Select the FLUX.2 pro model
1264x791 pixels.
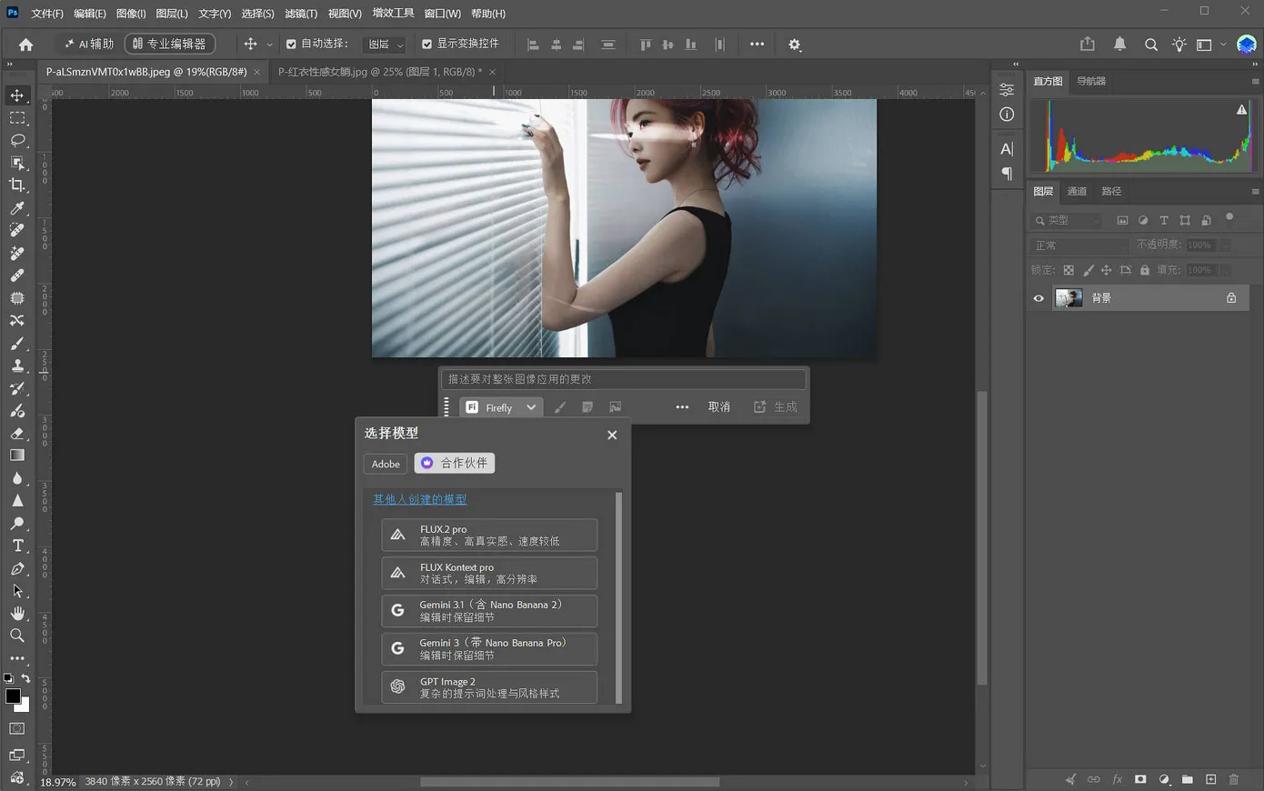pyautogui.click(x=489, y=535)
